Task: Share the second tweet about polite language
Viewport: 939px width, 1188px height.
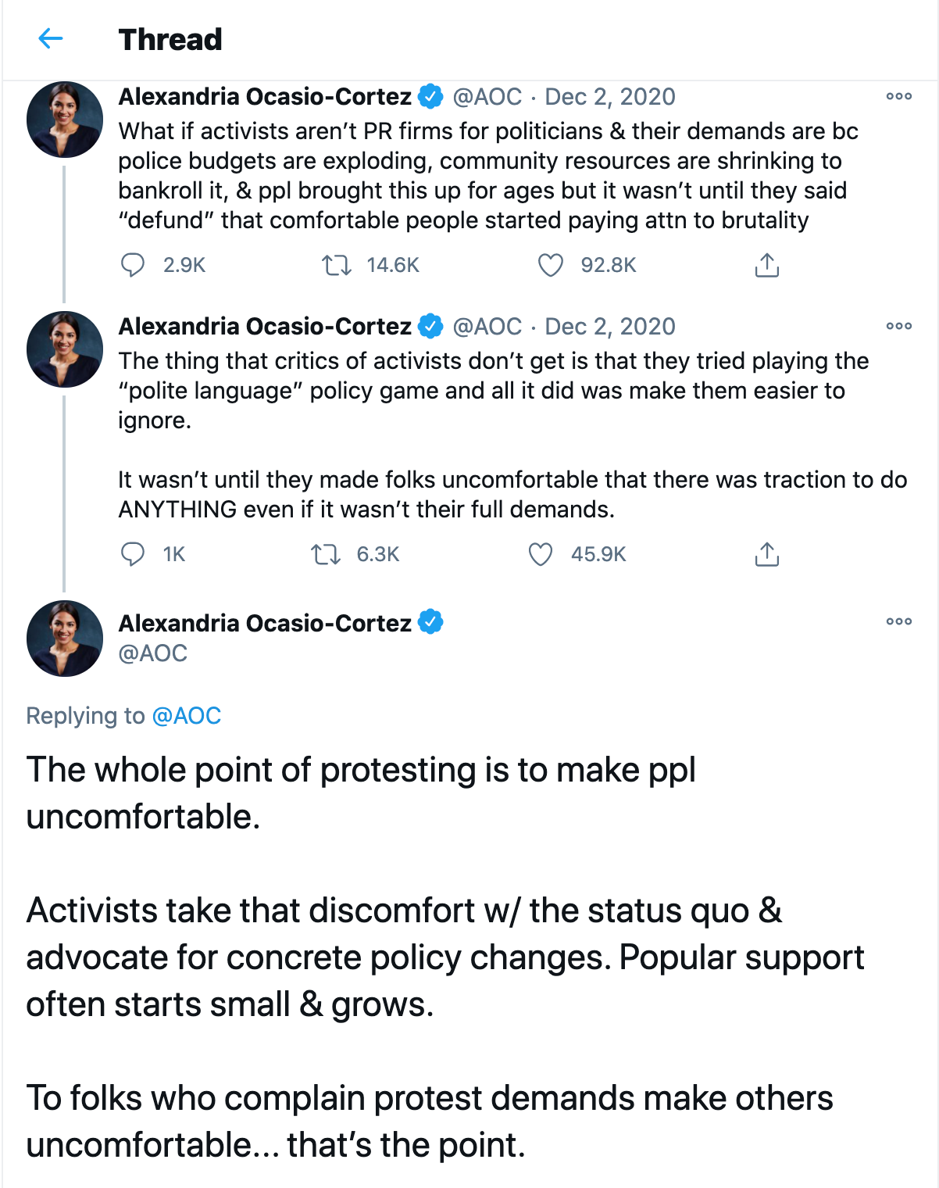Action: (x=767, y=554)
